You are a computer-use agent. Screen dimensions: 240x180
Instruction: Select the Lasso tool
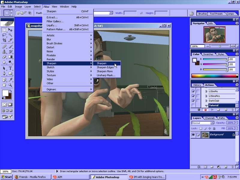coord(4,35)
